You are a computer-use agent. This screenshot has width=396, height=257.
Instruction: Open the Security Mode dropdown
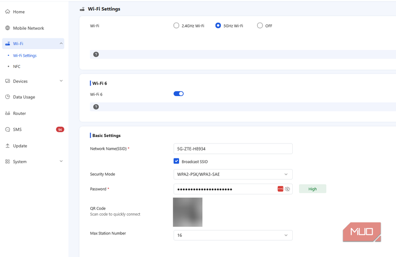pyautogui.click(x=233, y=174)
